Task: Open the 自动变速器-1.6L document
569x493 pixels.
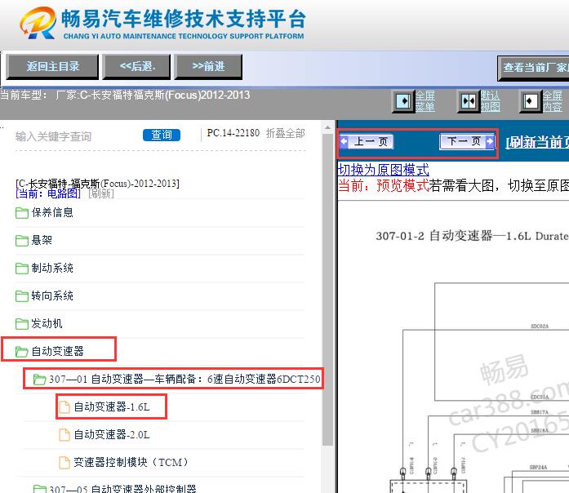Action: (x=112, y=407)
